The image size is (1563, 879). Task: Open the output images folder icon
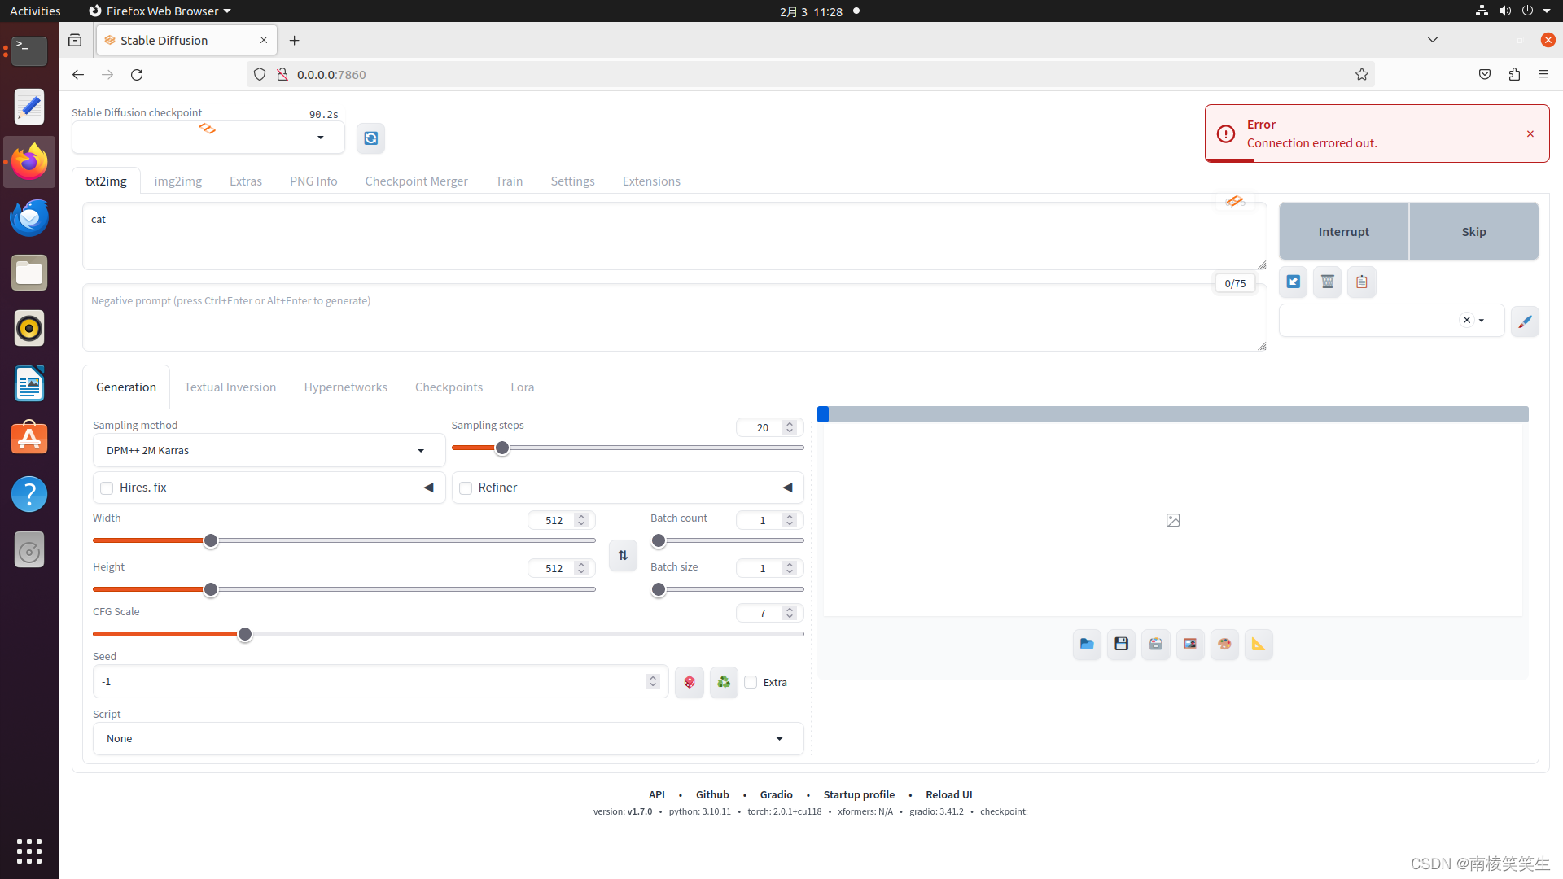(1087, 644)
